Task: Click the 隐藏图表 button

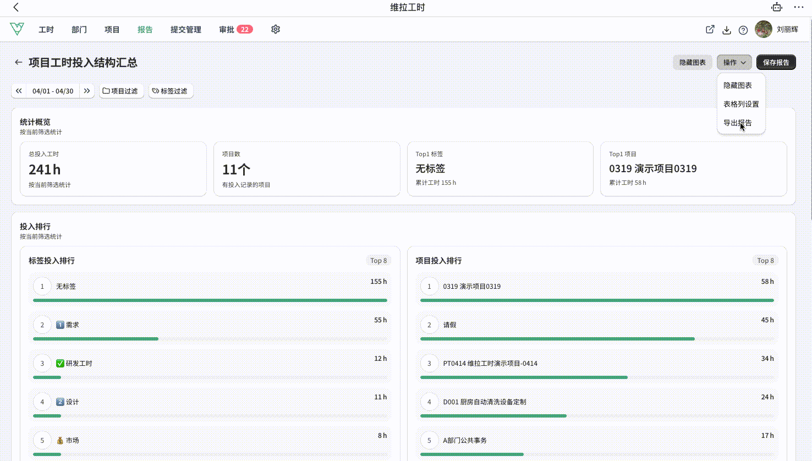Action: pyautogui.click(x=693, y=62)
